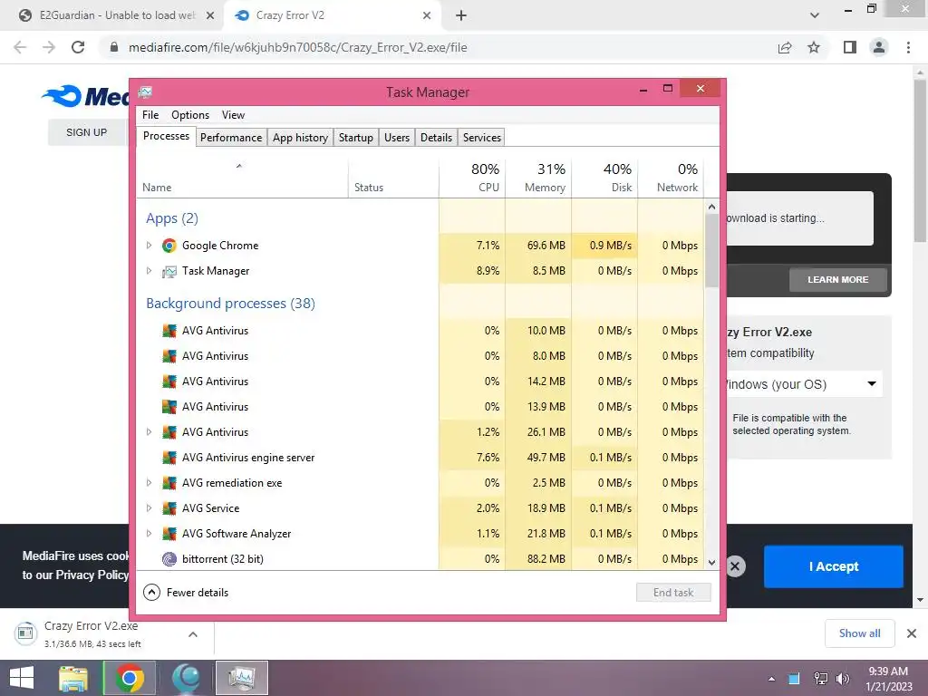This screenshot has width=928, height=696.
Task: Open the Chrome tab search chevron
Action: click(x=815, y=15)
